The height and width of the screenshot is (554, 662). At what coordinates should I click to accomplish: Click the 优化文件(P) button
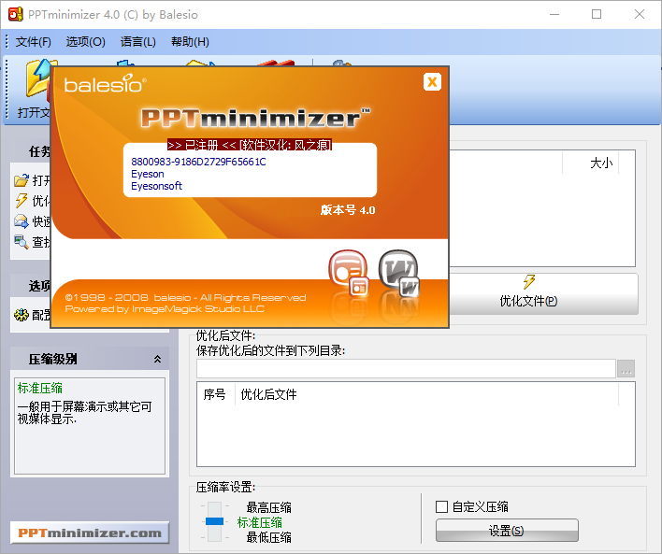tap(543, 293)
